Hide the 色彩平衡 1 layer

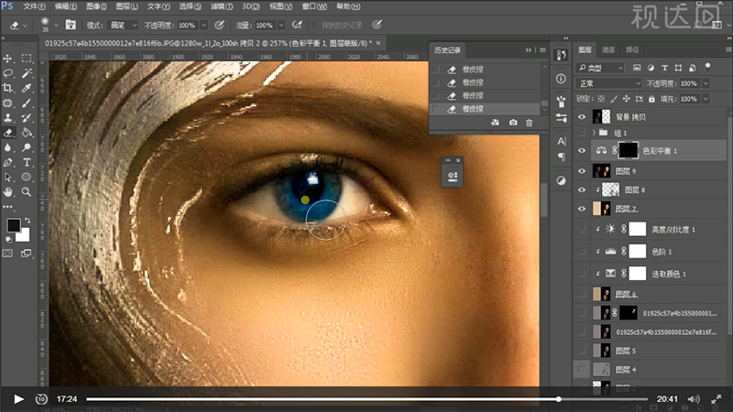[x=582, y=150]
